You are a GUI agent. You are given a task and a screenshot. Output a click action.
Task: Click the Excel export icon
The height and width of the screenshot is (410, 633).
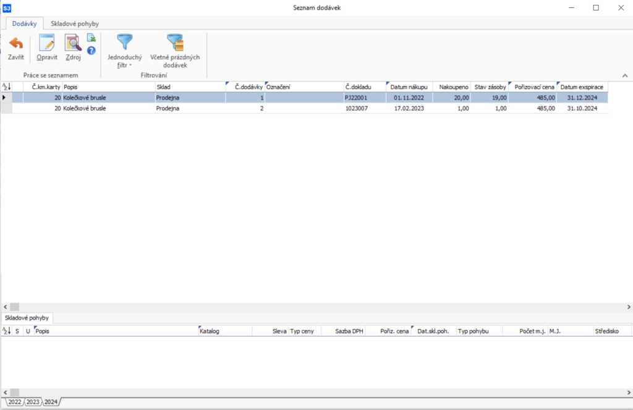[91, 38]
